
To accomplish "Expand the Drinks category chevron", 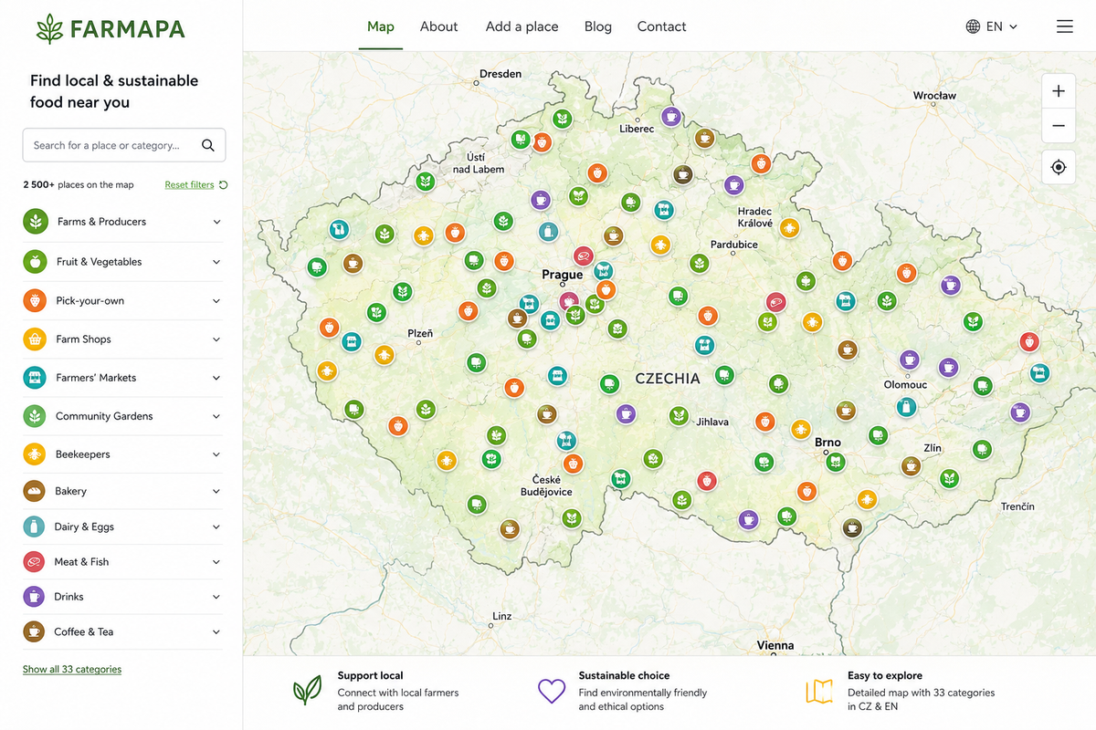I will (x=216, y=597).
